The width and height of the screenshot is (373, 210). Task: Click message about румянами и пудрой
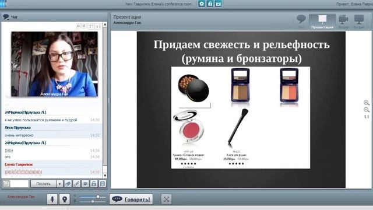tap(41, 120)
